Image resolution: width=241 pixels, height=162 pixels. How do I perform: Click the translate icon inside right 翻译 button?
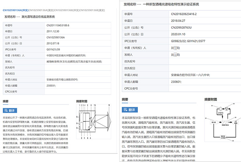(x=126, y=110)
